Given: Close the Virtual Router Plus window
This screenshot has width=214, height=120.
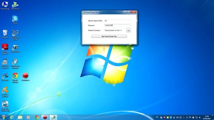Looking at the screenshot, I should 134,12.
